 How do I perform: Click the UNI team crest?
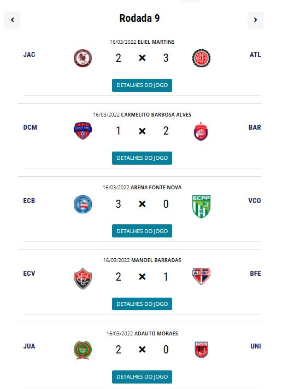tap(201, 350)
